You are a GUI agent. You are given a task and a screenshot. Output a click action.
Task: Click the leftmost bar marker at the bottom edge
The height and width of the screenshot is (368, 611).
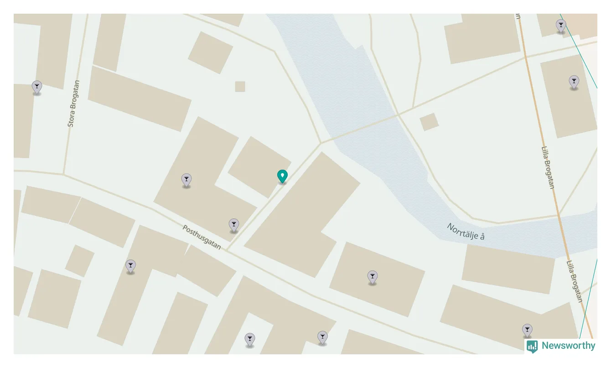[249, 340]
